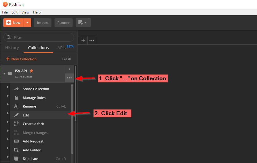This screenshot has height=163, width=257.
Task: Click the context menu scrollbar
Action: (72, 119)
